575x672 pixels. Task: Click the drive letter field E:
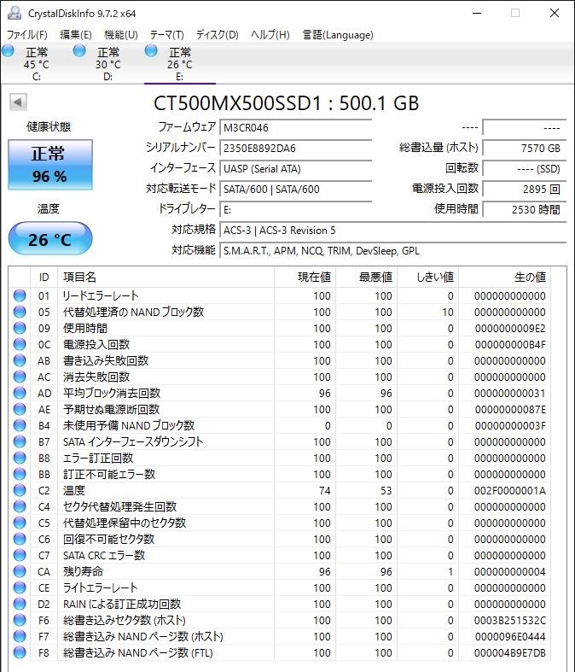click(x=295, y=209)
